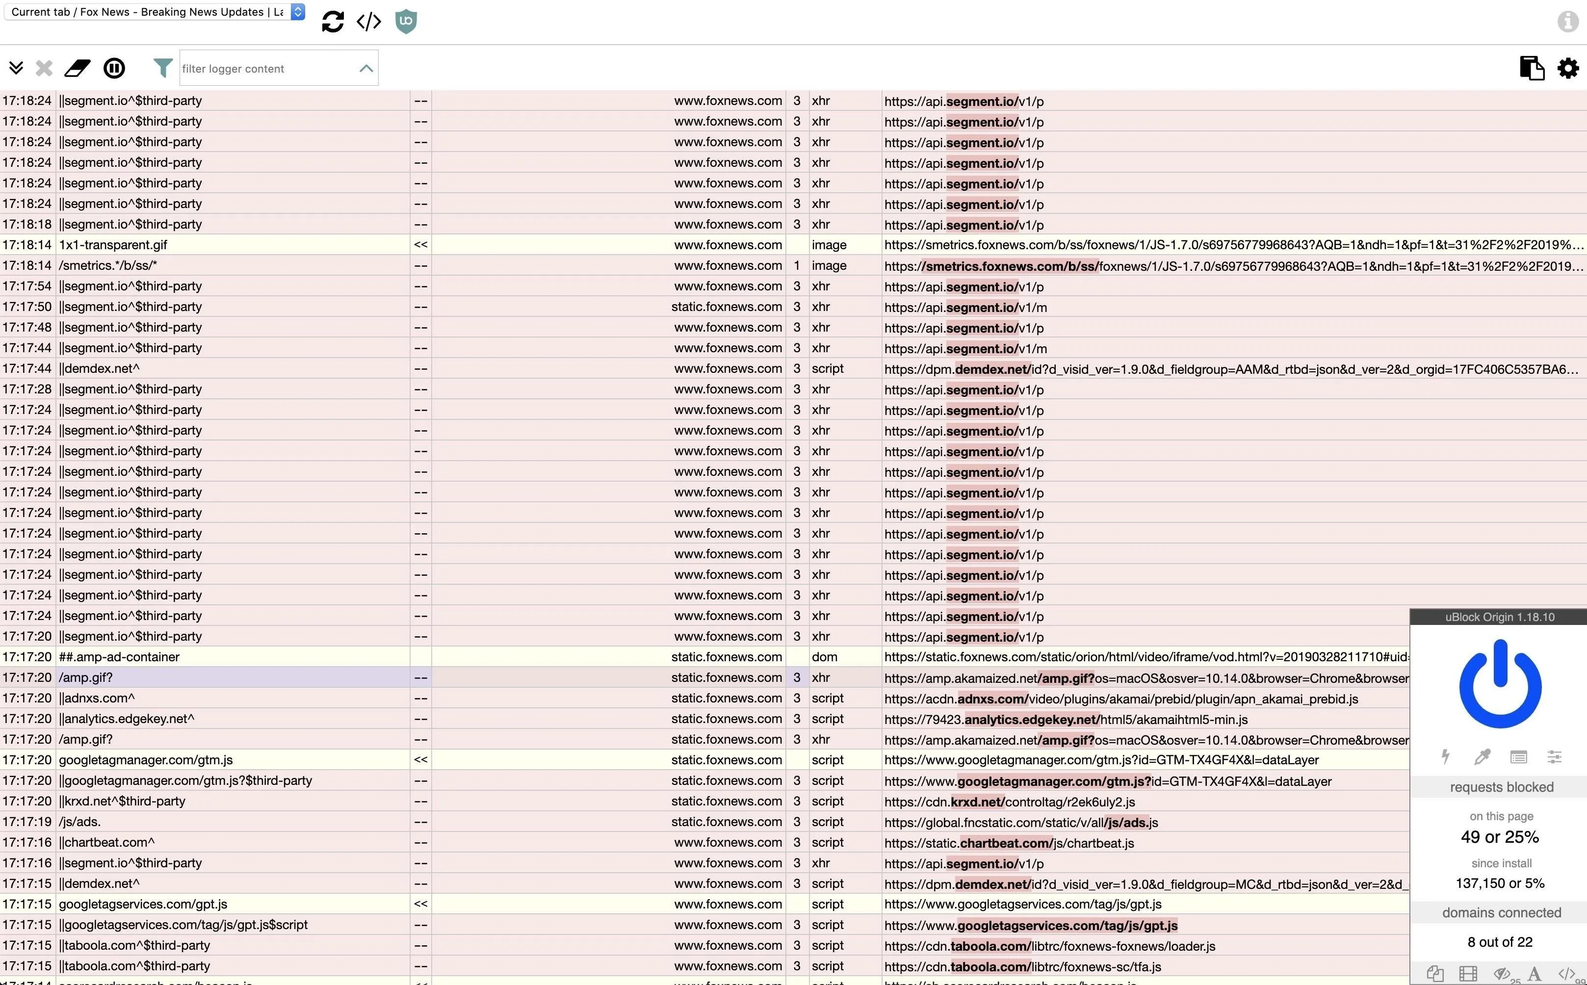Activate element picker eyedropper icon

[1482, 756]
